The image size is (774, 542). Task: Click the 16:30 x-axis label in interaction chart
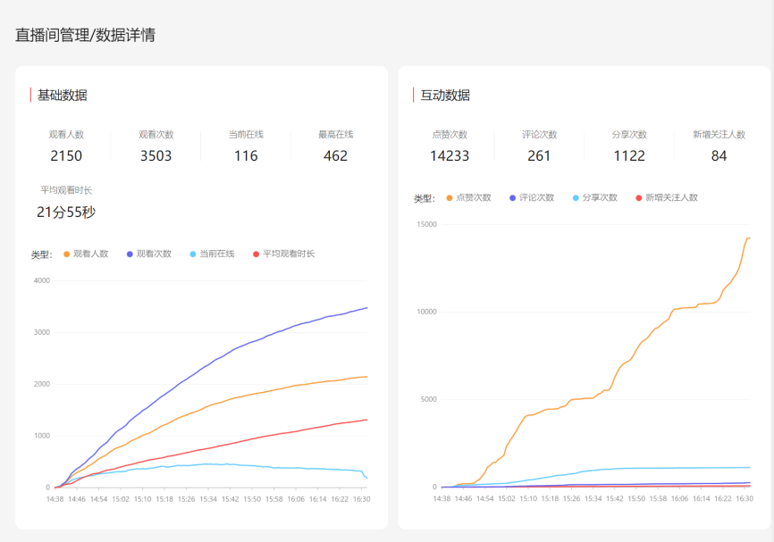(x=745, y=498)
